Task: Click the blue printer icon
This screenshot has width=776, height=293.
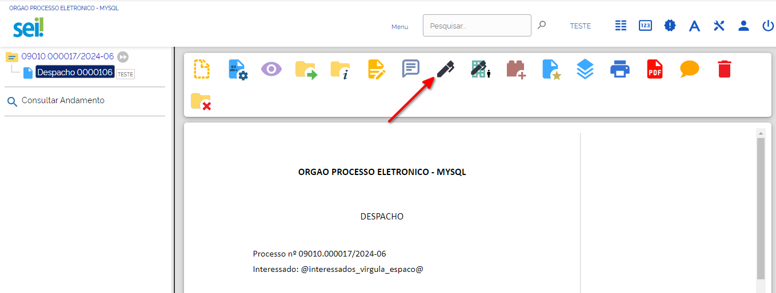Action: click(620, 69)
